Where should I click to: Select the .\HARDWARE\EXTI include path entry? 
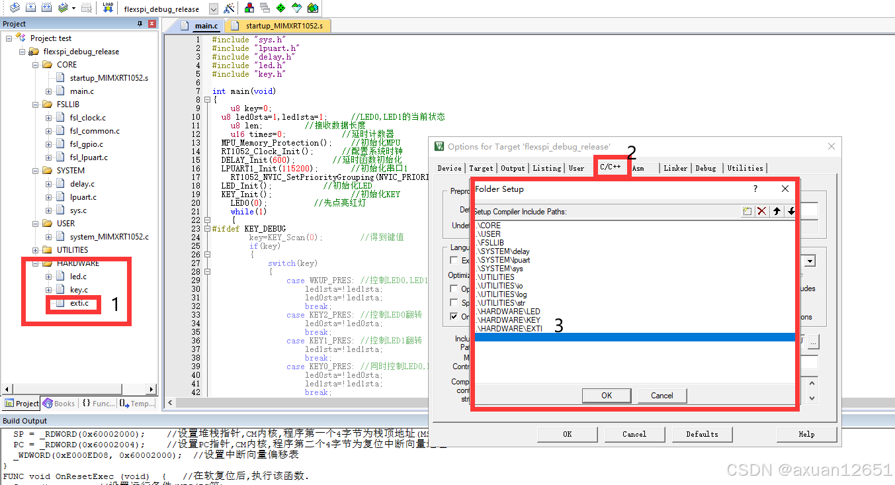[x=509, y=329]
